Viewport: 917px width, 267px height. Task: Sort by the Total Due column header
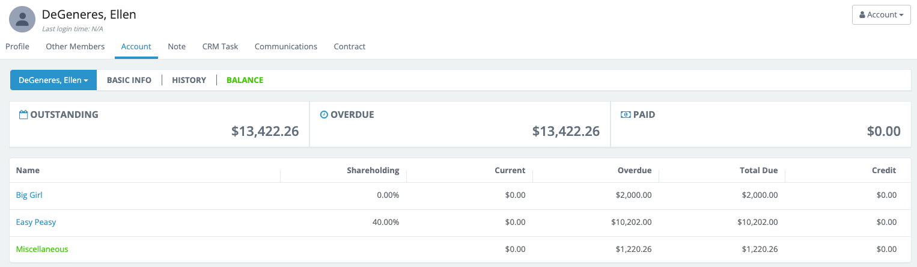(x=758, y=170)
